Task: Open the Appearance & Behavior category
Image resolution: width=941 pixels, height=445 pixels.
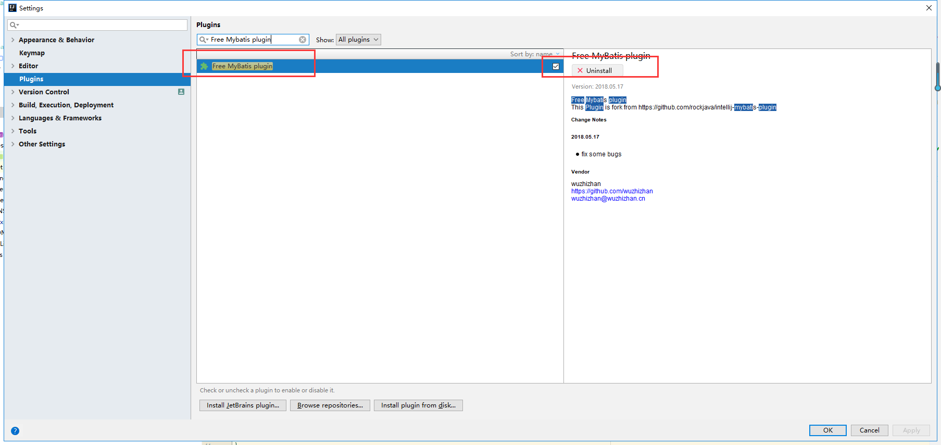Action: coord(56,40)
